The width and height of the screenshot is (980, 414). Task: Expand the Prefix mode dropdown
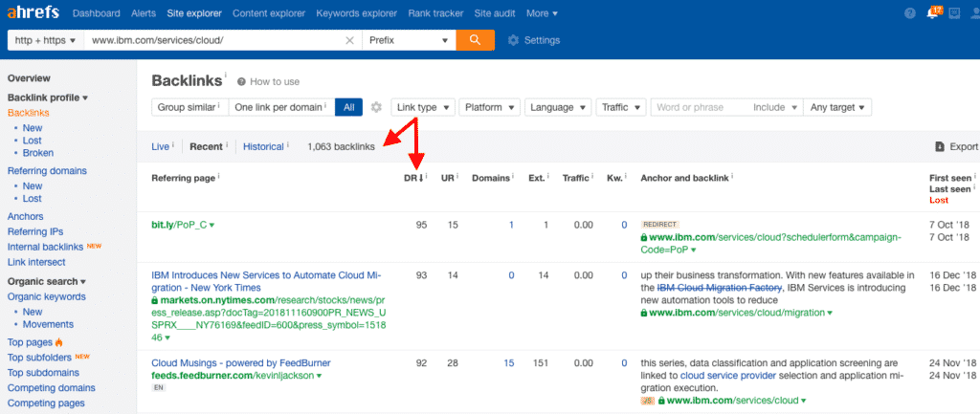409,40
